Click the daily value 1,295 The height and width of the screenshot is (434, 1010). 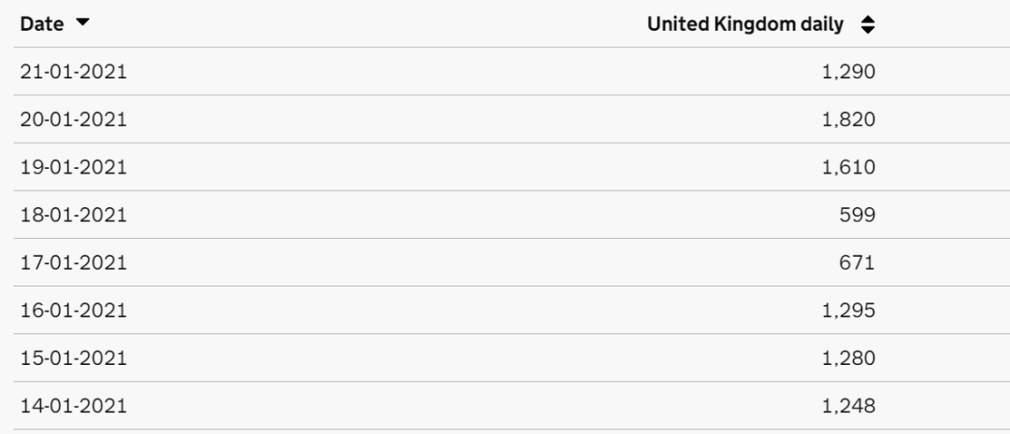coord(850,310)
